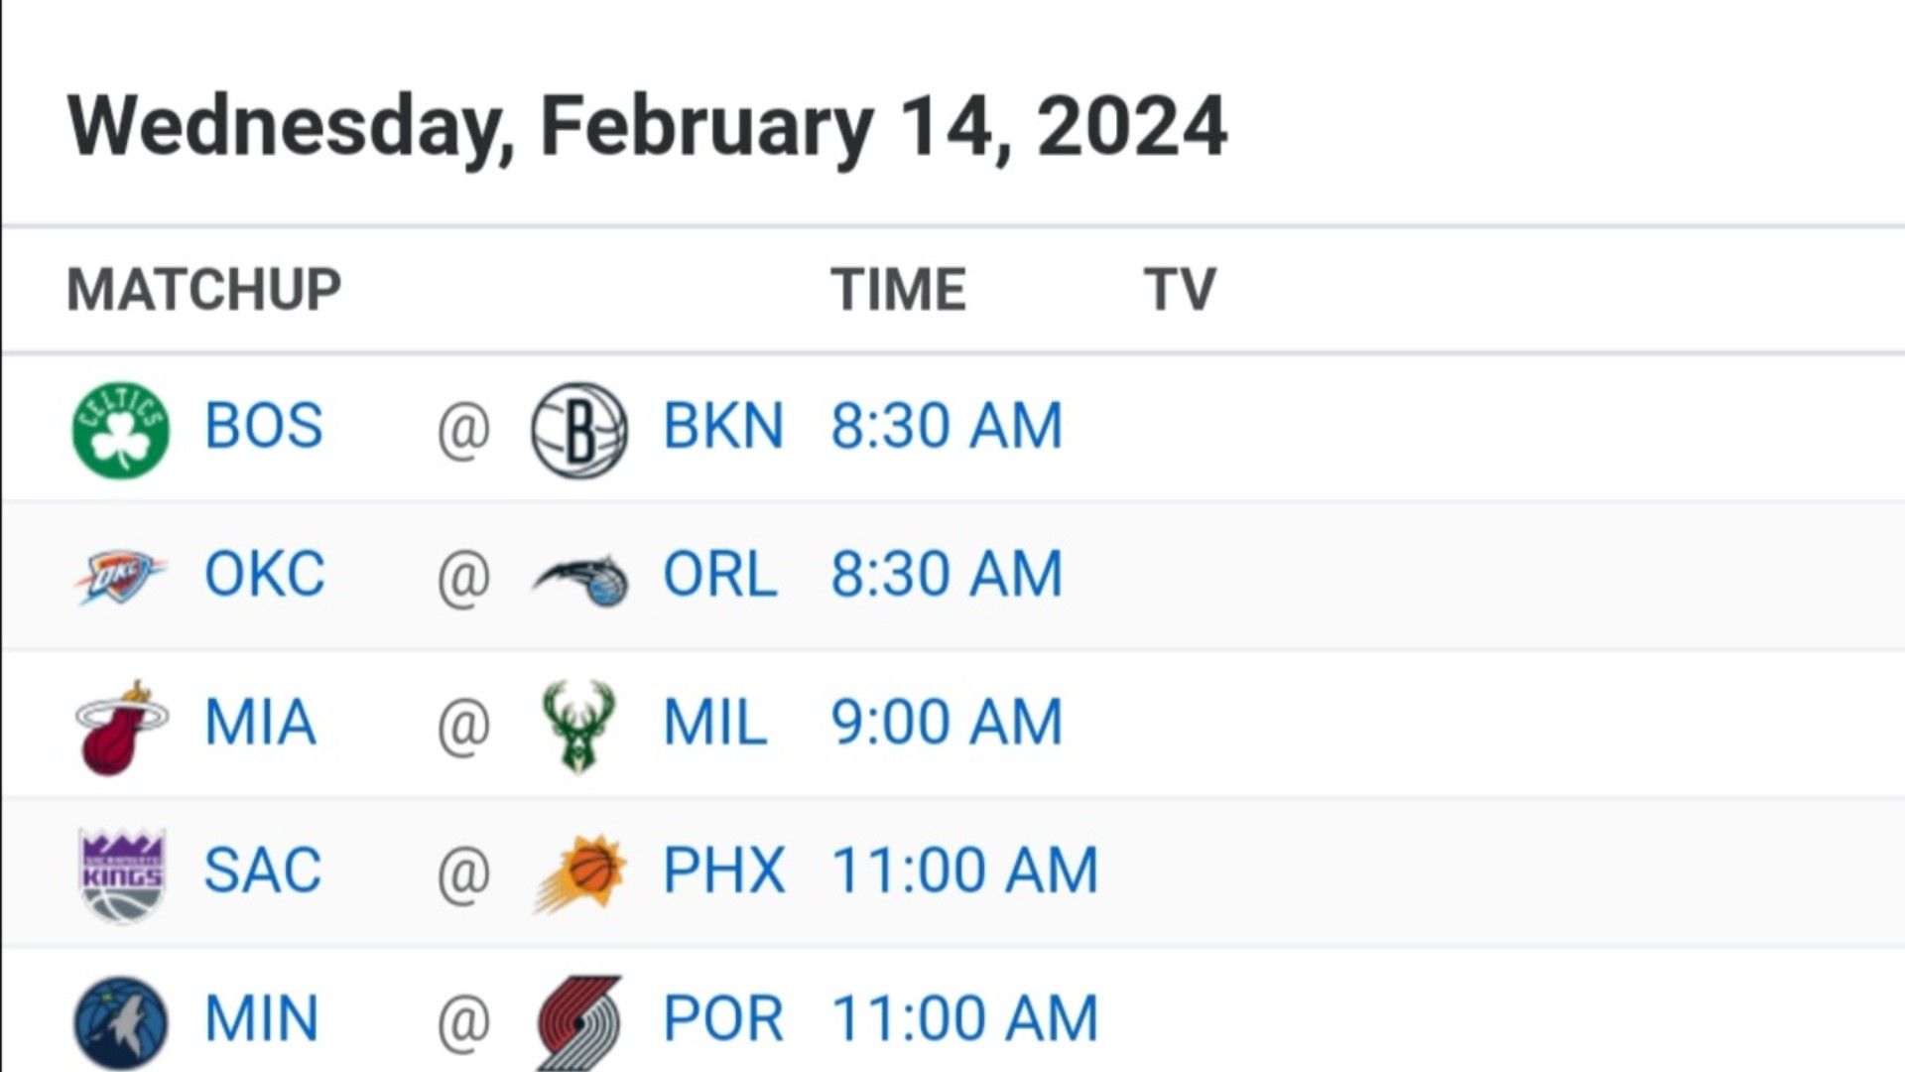
Task: Click the MATCHUP column header
Action: (x=204, y=289)
